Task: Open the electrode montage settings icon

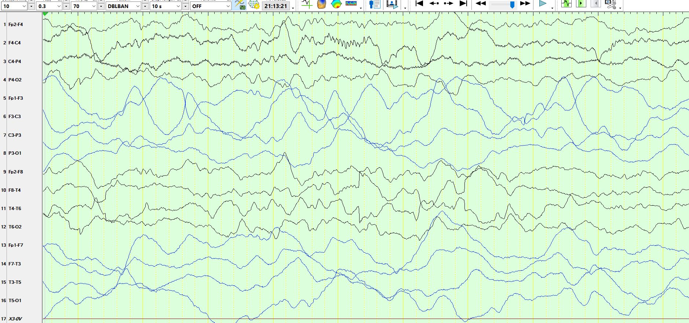Action: tap(254, 5)
